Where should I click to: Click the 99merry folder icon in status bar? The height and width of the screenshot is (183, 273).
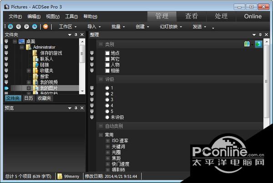pos(60,176)
